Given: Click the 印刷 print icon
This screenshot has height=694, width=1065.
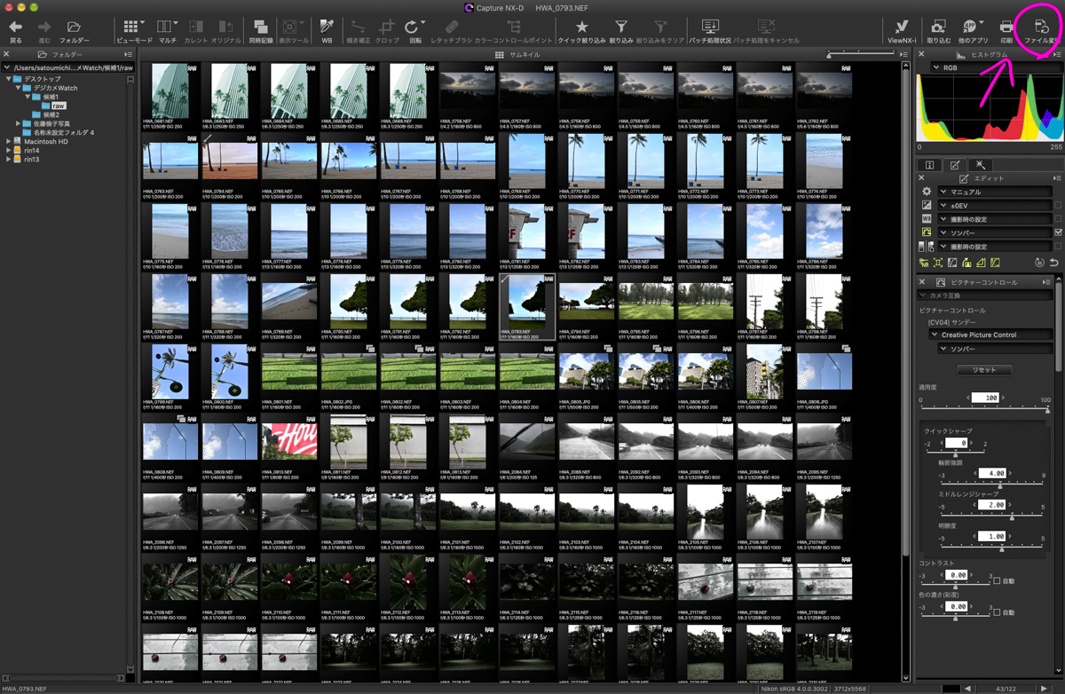Looking at the screenshot, I should tap(1006, 27).
